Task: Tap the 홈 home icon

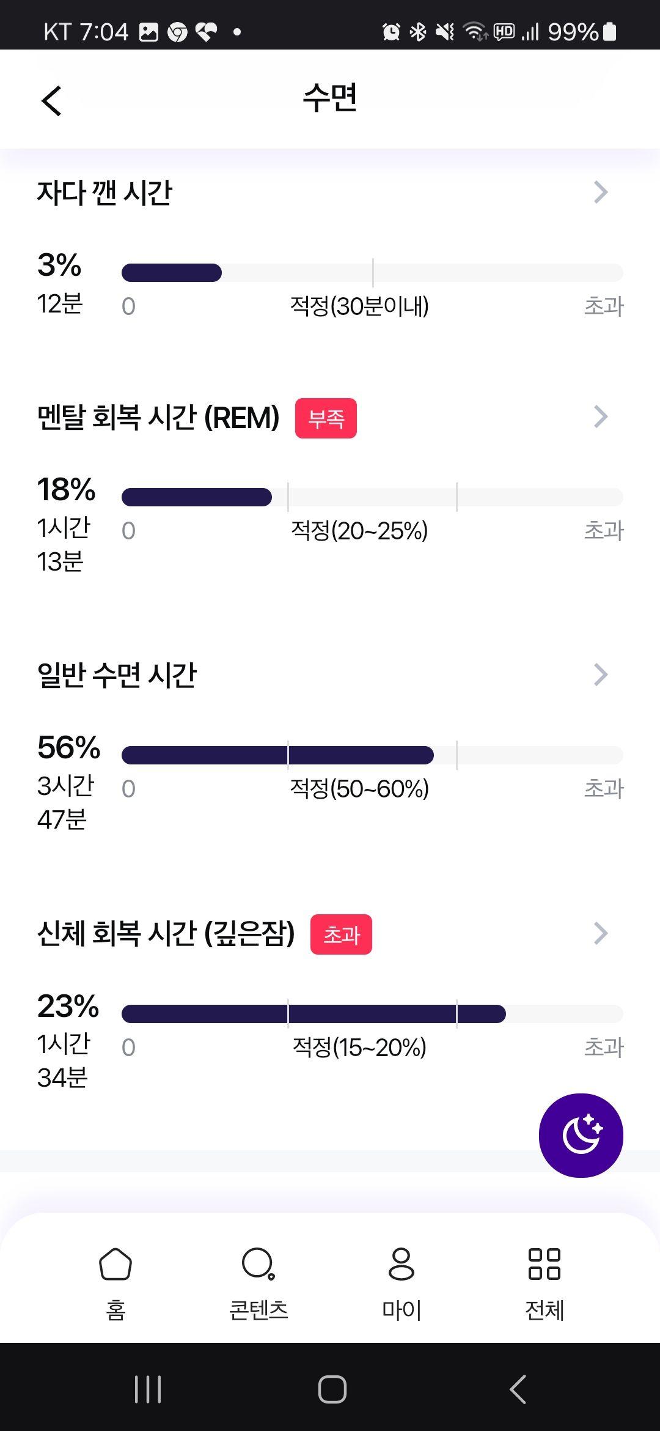Action: (116, 1264)
